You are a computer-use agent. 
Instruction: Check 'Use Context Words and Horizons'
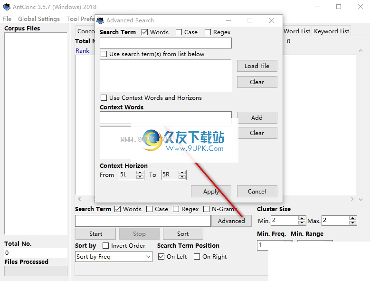click(104, 97)
